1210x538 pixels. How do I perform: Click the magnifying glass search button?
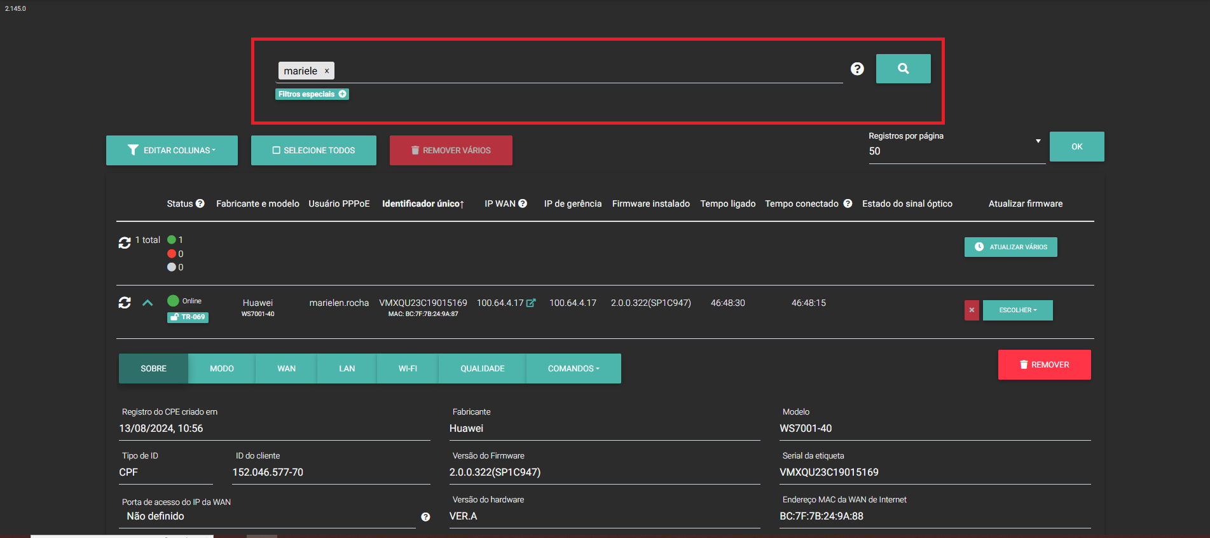[903, 69]
